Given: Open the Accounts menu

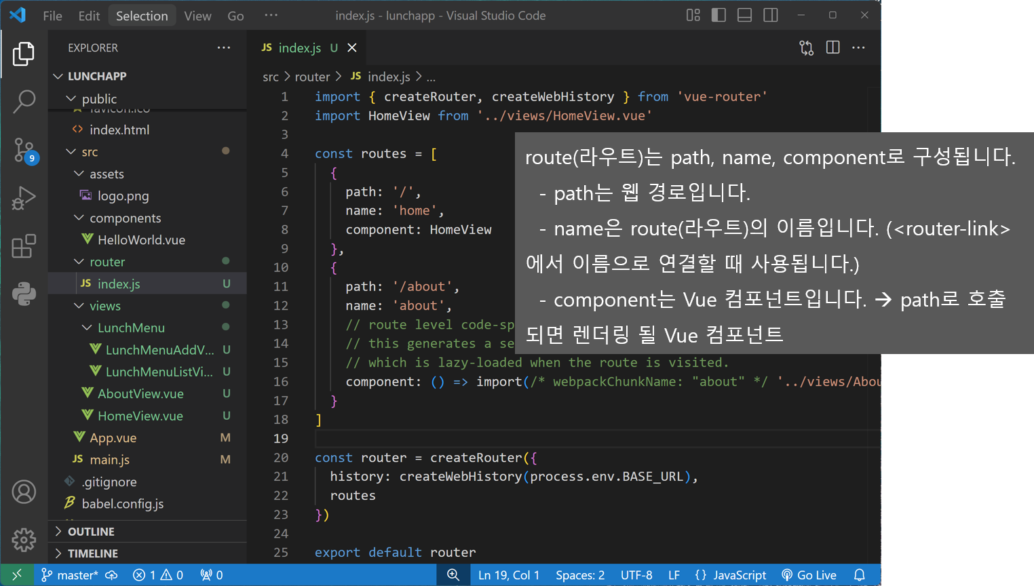Looking at the screenshot, I should coord(24,492).
